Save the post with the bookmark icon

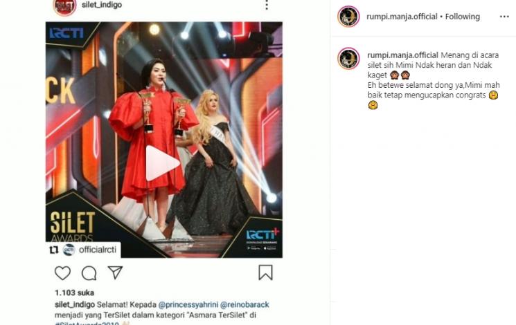(x=265, y=272)
